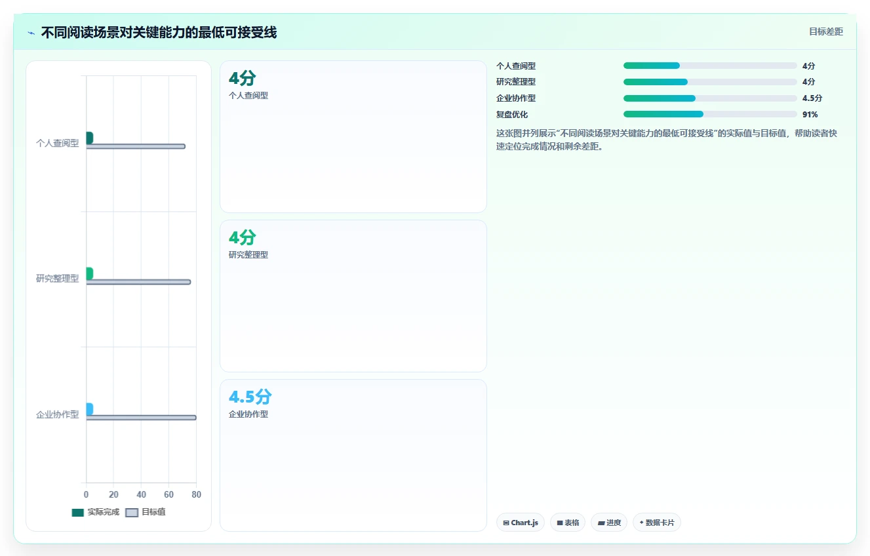Click the chart description paragraph
Viewport: 870px width, 556px height.
coord(667,140)
